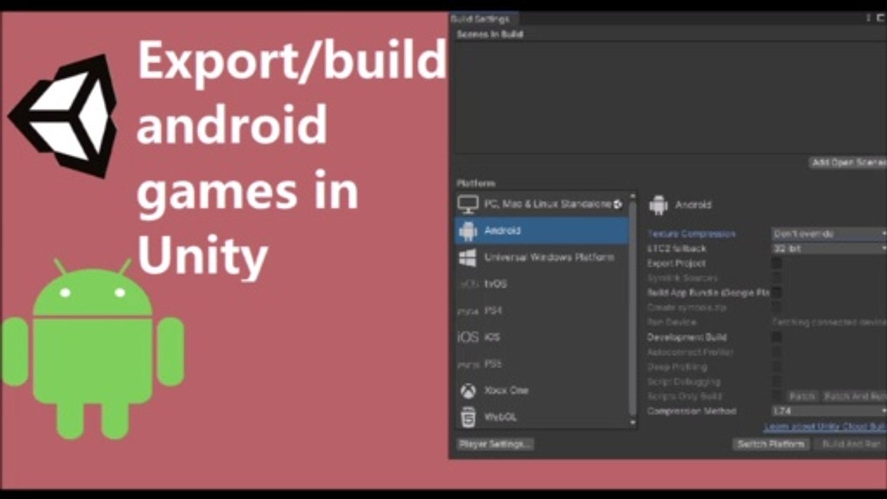The height and width of the screenshot is (499, 887).
Task: Toggle the Script Debugging checkbox
Action: [x=777, y=381]
